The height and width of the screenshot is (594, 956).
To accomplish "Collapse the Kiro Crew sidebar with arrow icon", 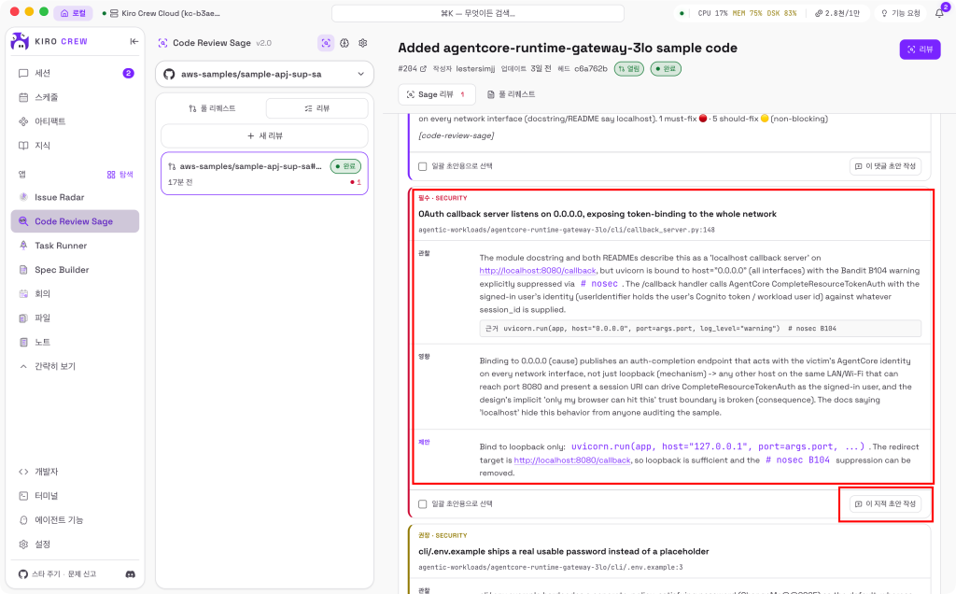I will pos(134,41).
